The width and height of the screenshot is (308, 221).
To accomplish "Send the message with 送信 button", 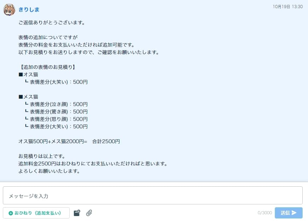I will click(x=289, y=213).
